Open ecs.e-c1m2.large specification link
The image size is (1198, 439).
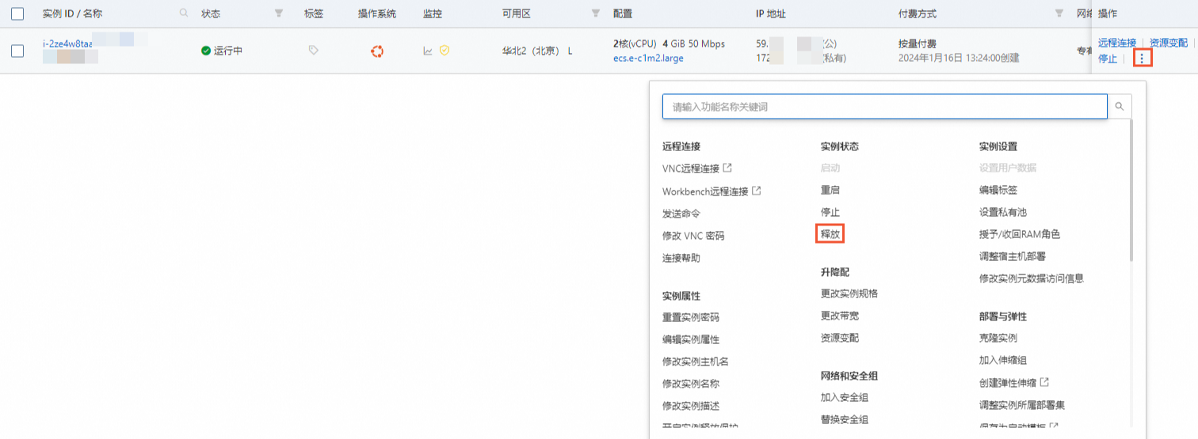[648, 58]
